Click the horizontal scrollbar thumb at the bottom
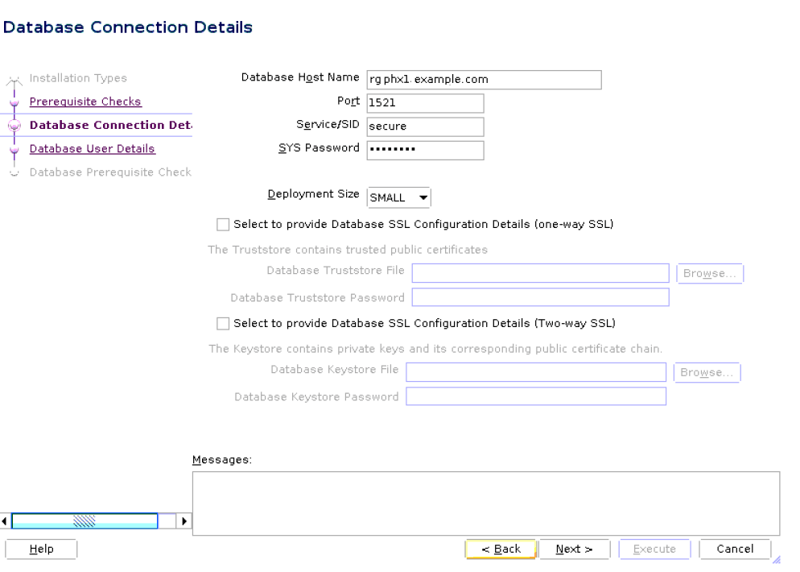 tap(85, 520)
